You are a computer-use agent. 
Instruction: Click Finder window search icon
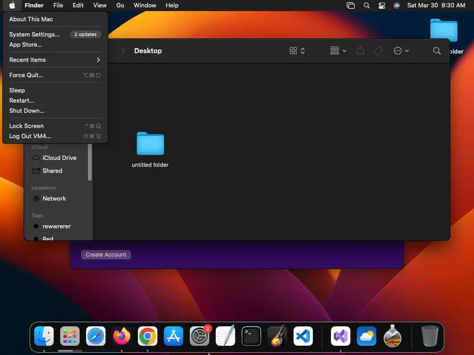pos(437,51)
